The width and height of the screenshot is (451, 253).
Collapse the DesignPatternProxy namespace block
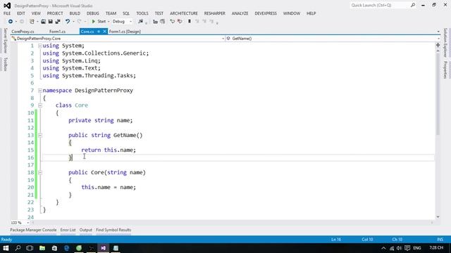(40, 91)
